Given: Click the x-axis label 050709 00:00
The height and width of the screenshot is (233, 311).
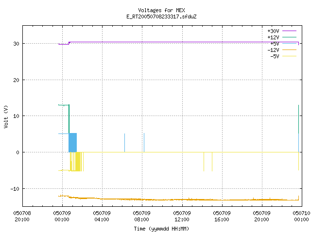Looking at the screenshot, I should pos(62,216).
